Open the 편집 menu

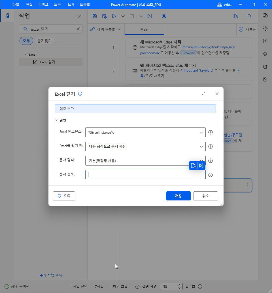point(29,5)
